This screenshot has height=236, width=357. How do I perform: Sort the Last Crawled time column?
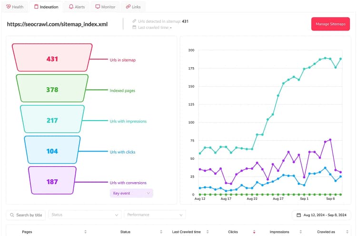pos(208,232)
